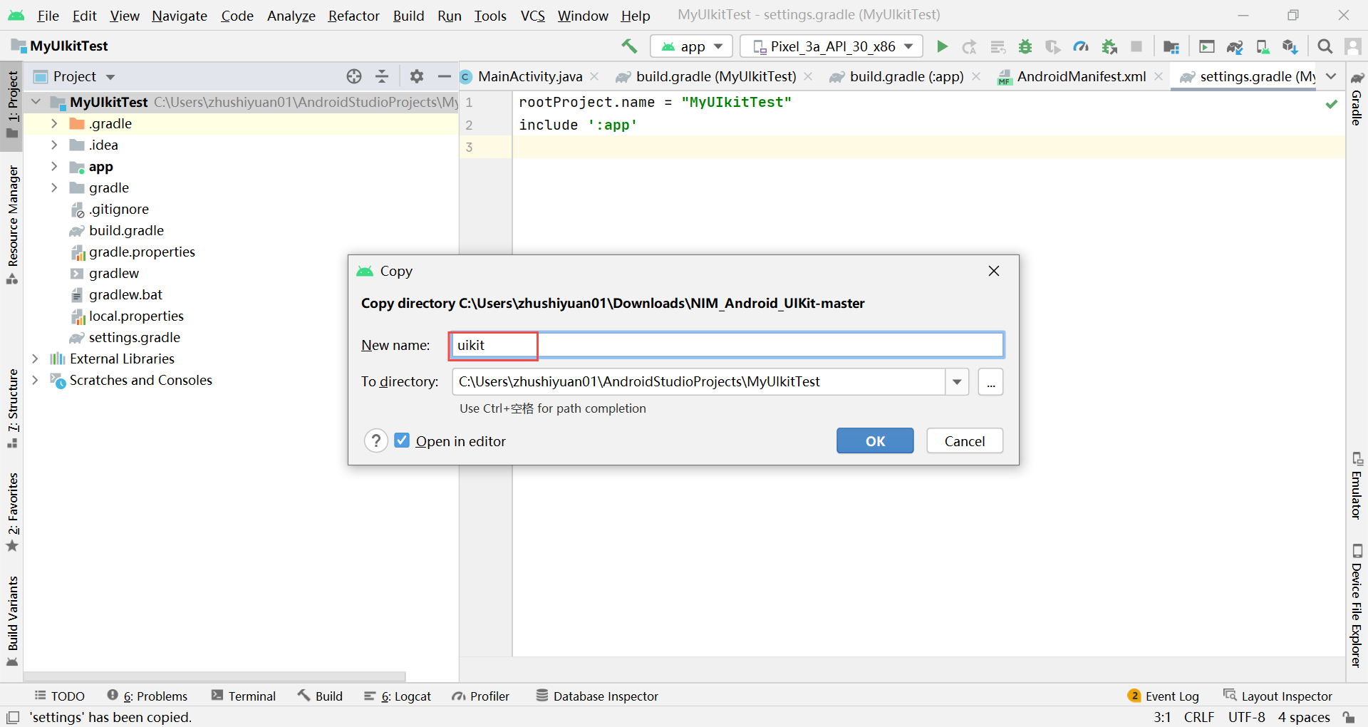This screenshot has height=727, width=1368.
Task: Open the Terminal tool window
Action: pos(244,696)
